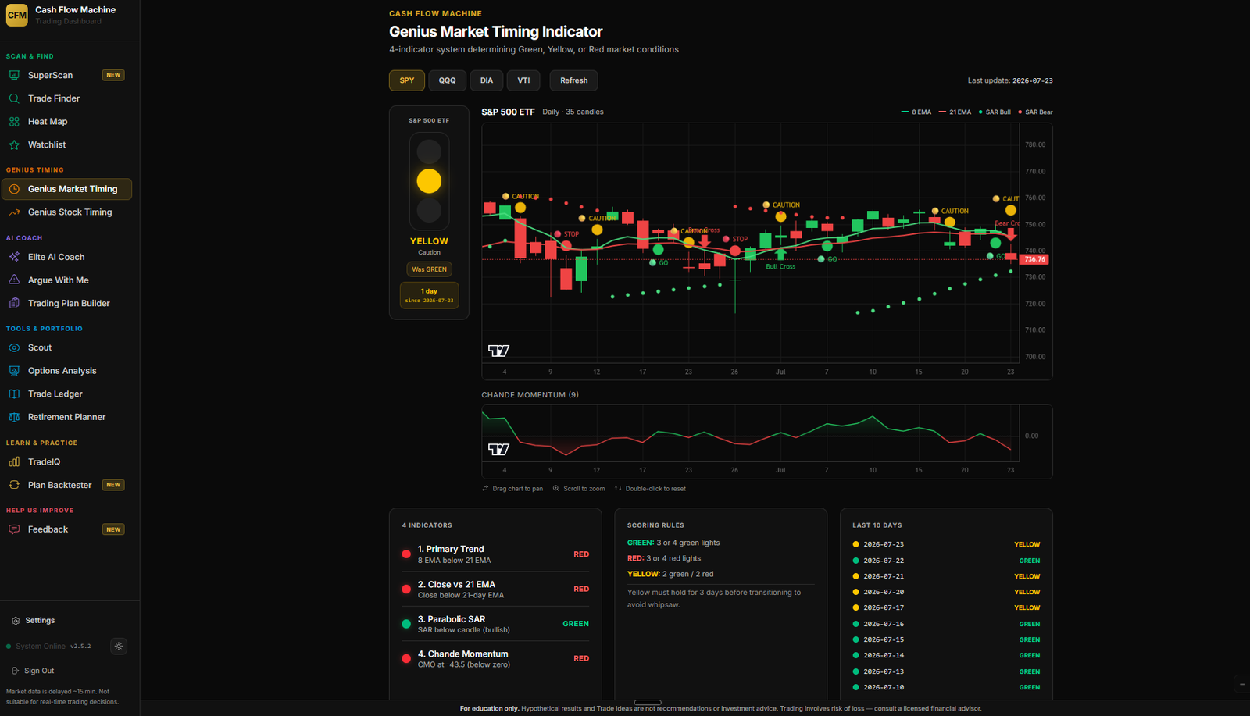Viewport: 1250px width, 716px height.
Task: Click the Chande Momentum indicator row
Action: coord(495,659)
